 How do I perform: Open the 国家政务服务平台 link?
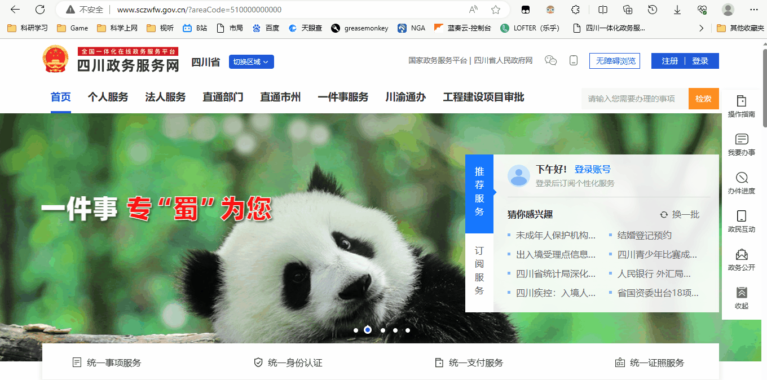pyautogui.click(x=438, y=60)
